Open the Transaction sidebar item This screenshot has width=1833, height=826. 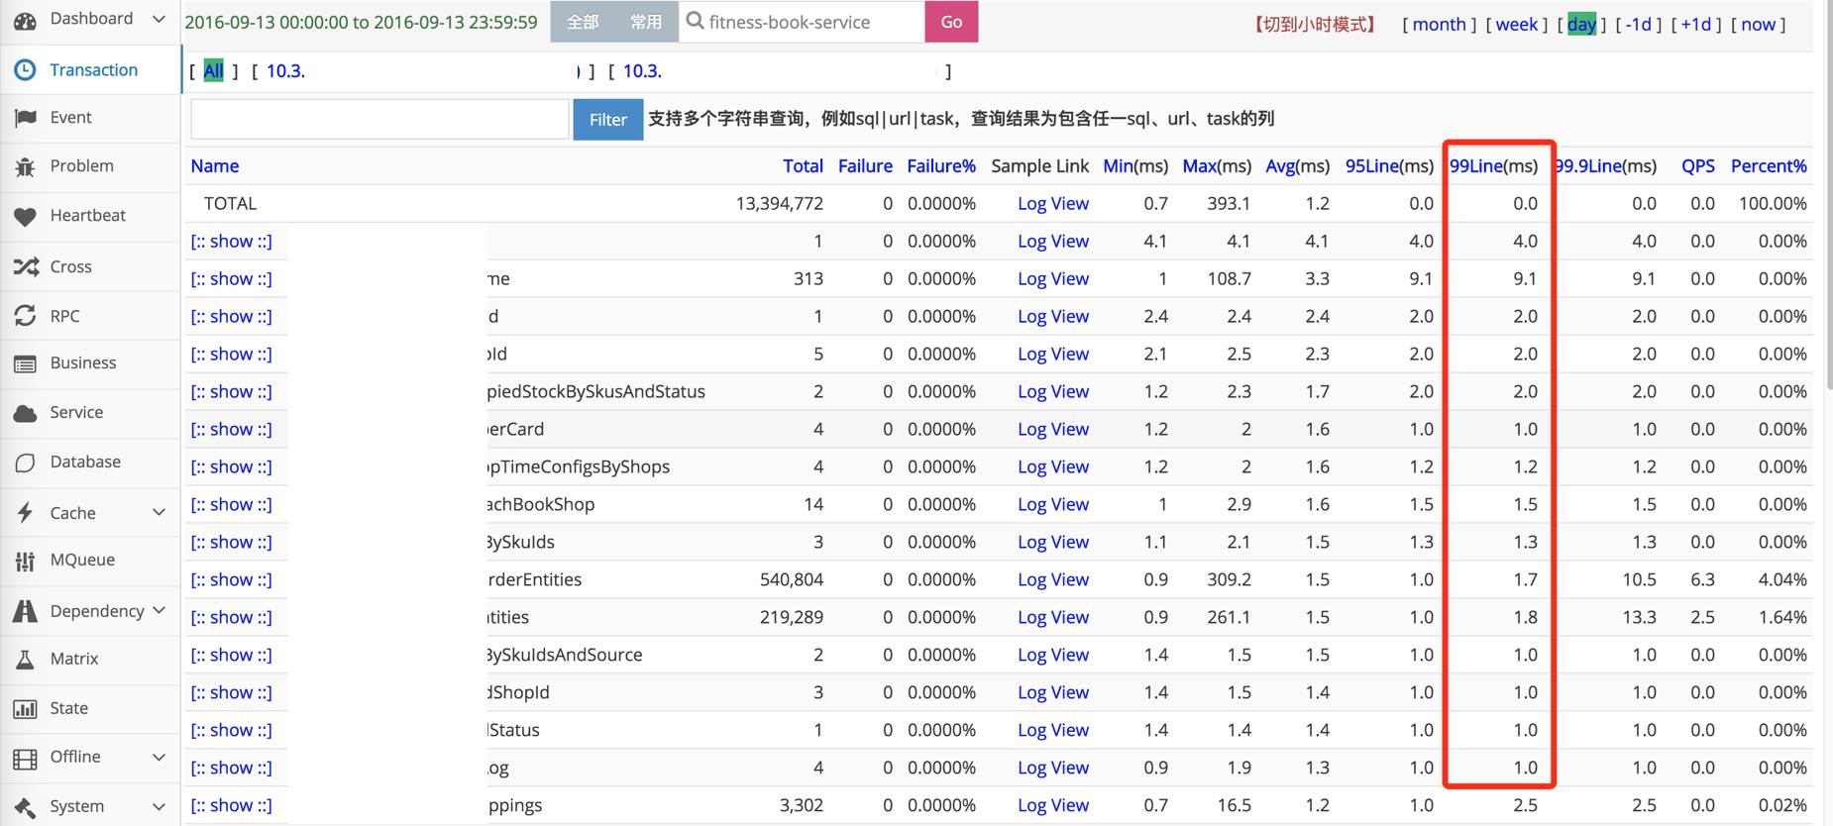click(x=93, y=69)
